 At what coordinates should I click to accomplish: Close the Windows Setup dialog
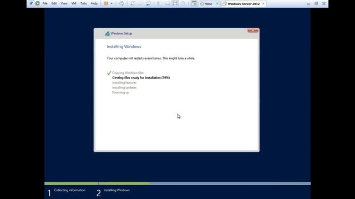click(253, 30)
